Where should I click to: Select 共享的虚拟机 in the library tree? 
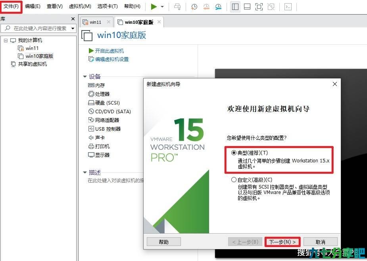tap(33, 64)
